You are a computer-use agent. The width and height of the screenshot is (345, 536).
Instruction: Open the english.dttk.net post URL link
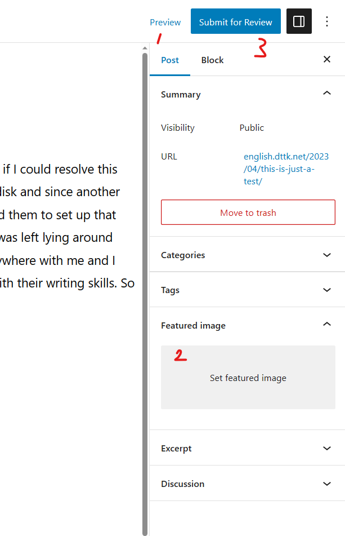[x=286, y=169]
